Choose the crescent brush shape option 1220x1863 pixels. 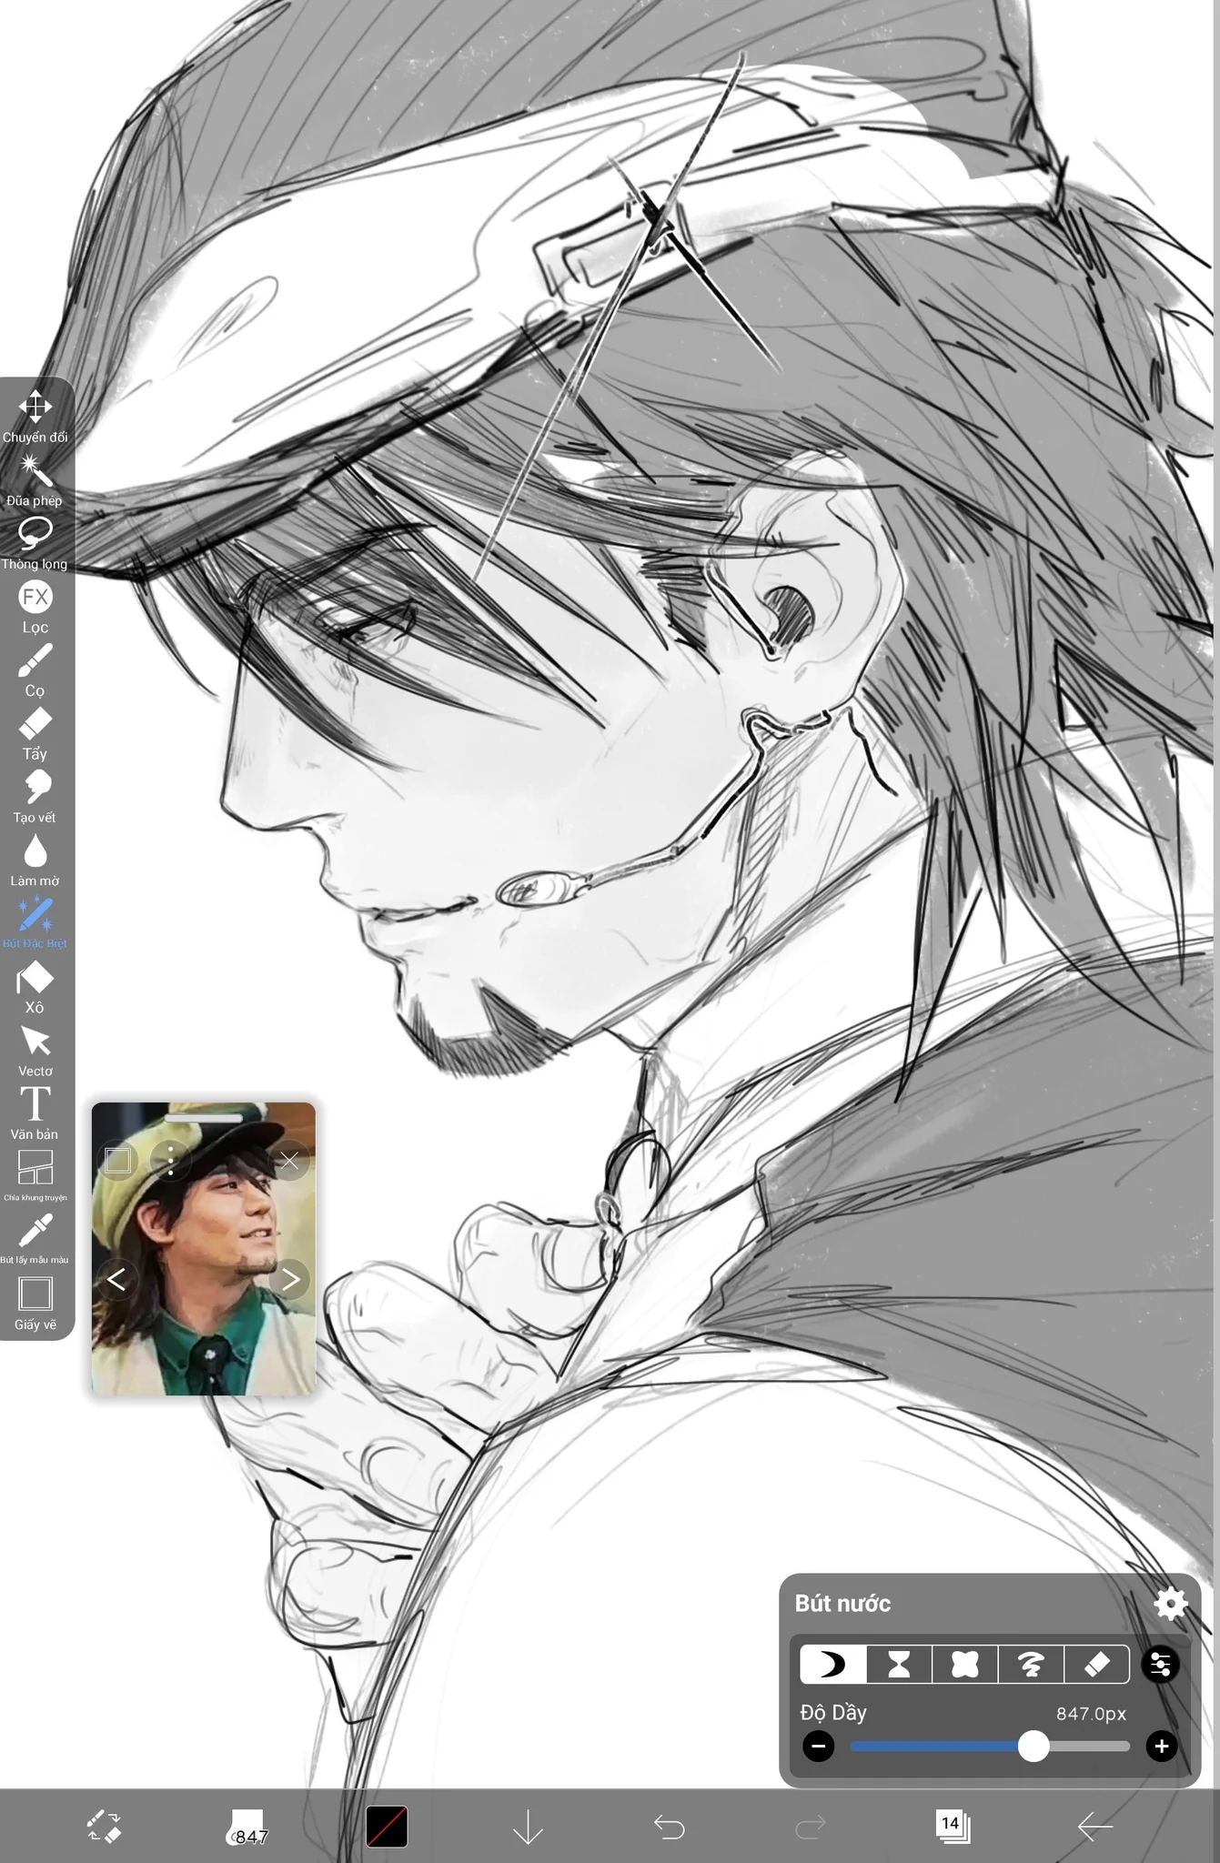(832, 1665)
